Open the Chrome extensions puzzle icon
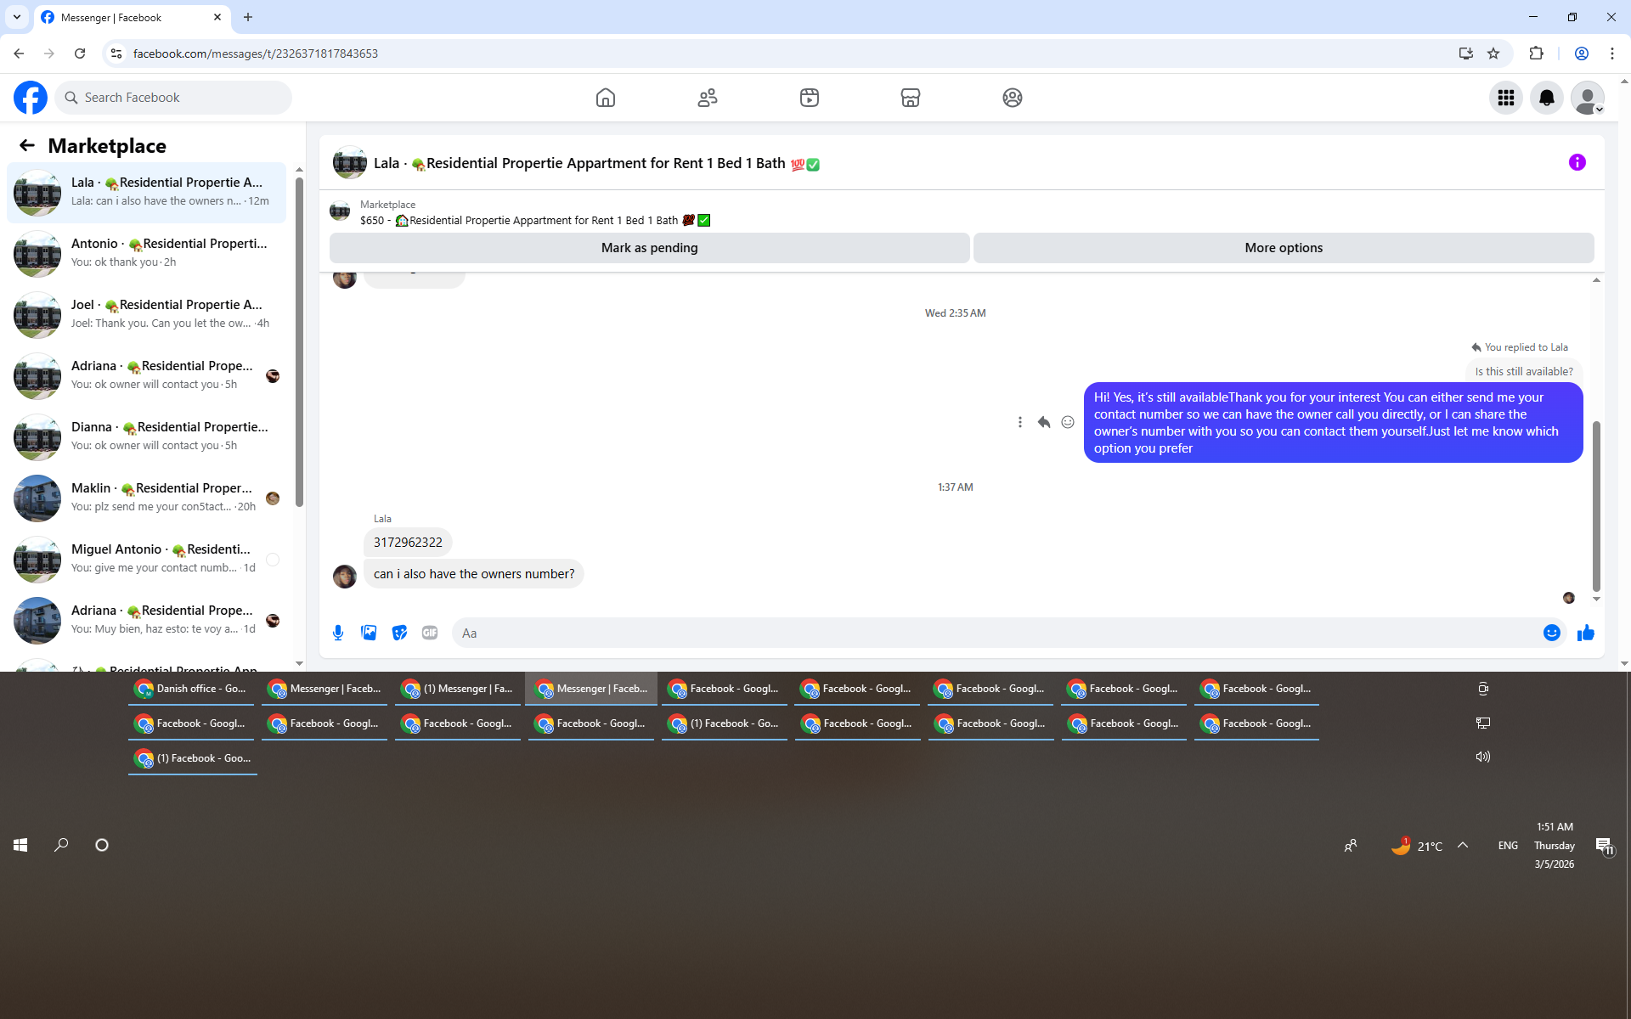1631x1019 pixels. (1536, 53)
